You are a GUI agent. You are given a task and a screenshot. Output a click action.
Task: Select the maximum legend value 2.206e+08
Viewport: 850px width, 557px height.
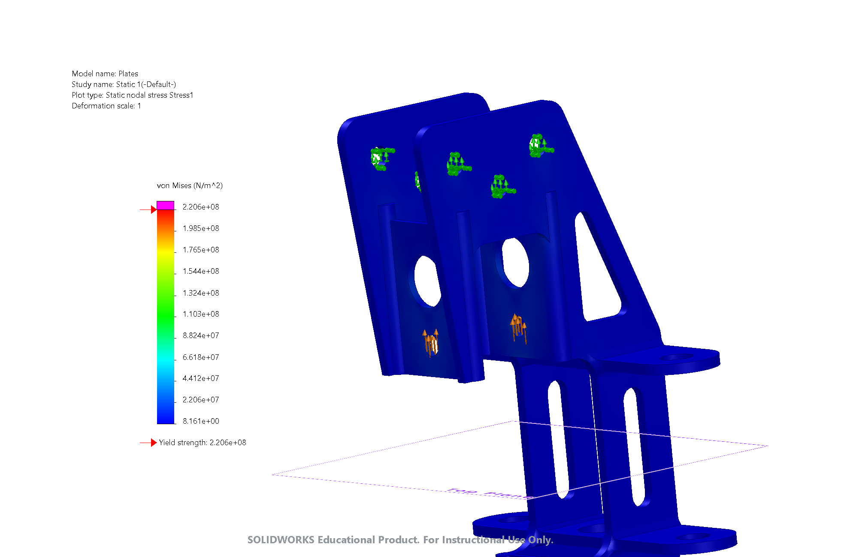coord(201,207)
